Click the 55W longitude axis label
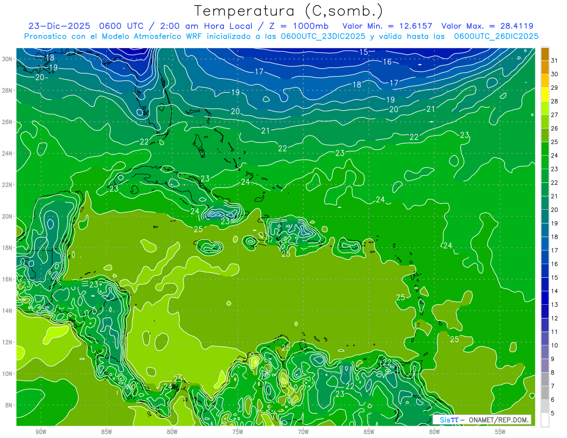The height and width of the screenshot is (438, 567). coord(500,432)
